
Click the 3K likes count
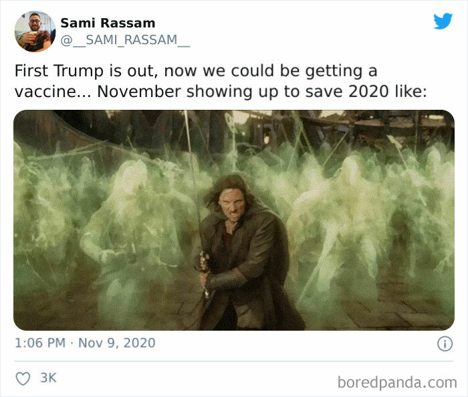(x=48, y=378)
